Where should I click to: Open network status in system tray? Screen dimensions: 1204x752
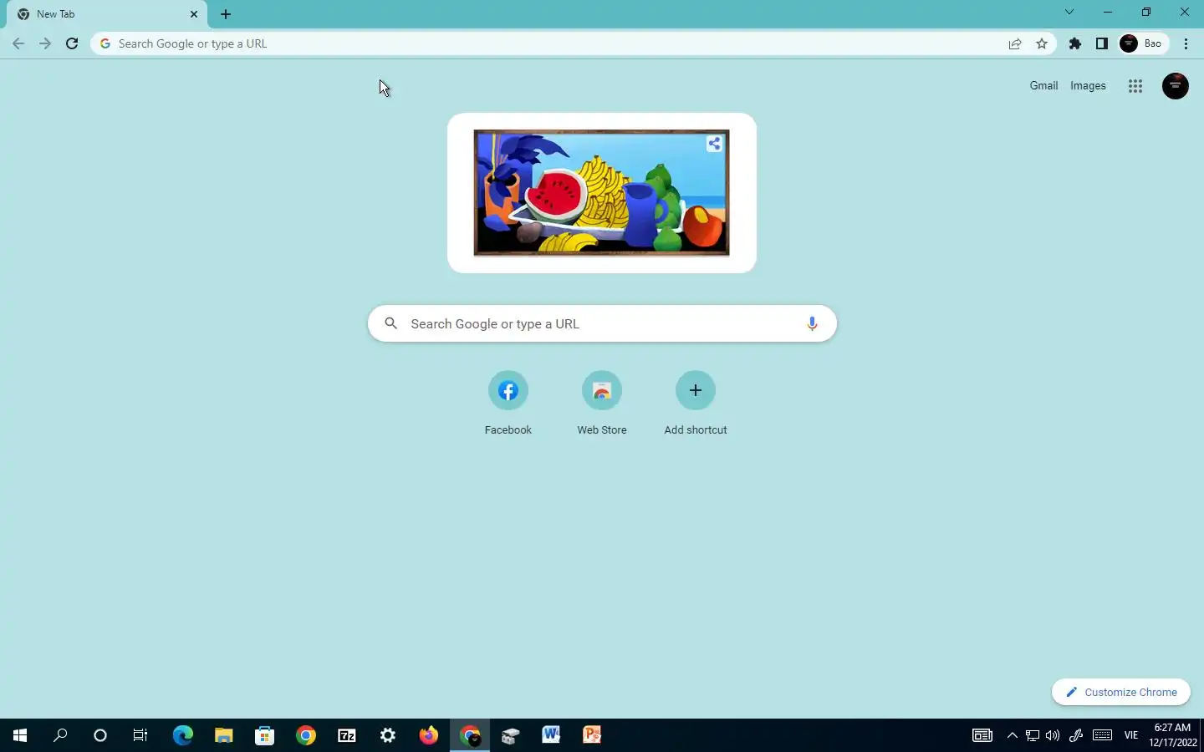[x=1033, y=735]
